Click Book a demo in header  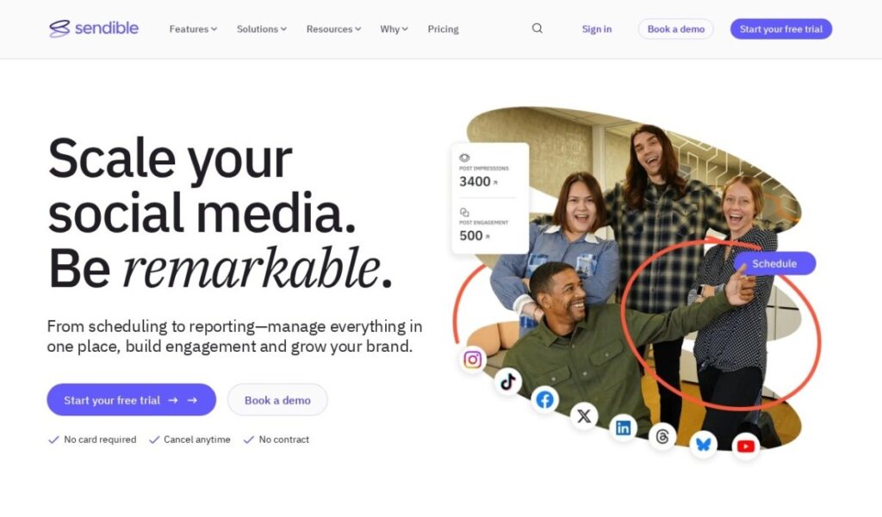[675, 28]
